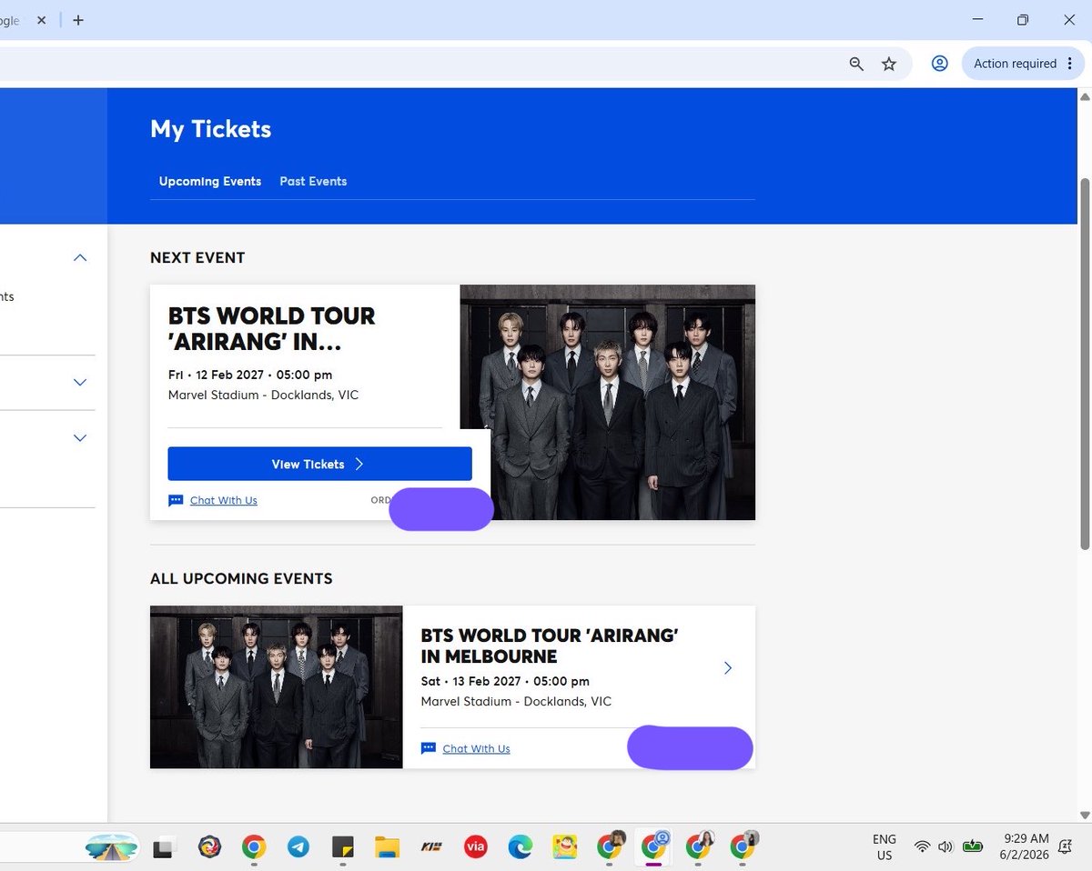The height and width of the screenshot is (871, 1092).
Task: Open the first Chrome icon on the taskbar
Action: pyautogui.click(x=254, y=847)
